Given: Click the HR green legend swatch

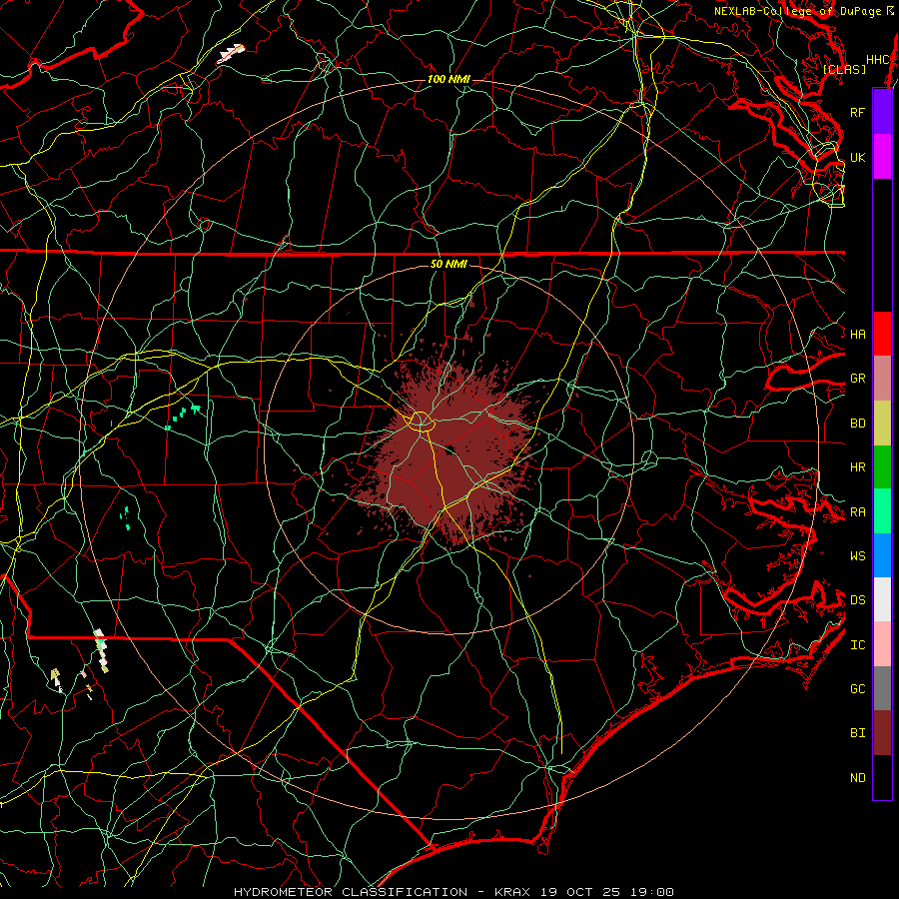Looking at the screenshot, I should click(x=882, y=467).
